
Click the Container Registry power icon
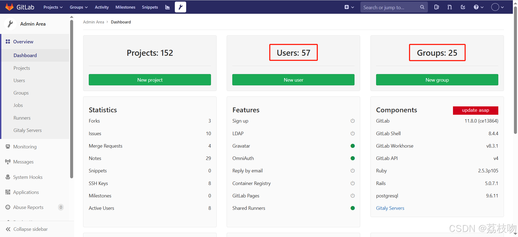pyautogui.click(x=353, y=183)
